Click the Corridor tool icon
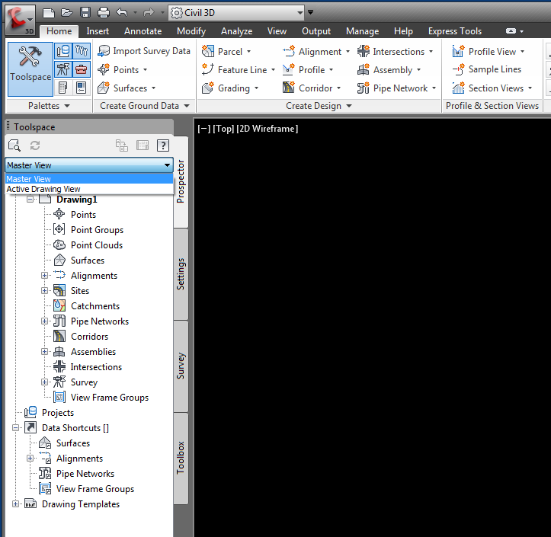 [289, 88]
